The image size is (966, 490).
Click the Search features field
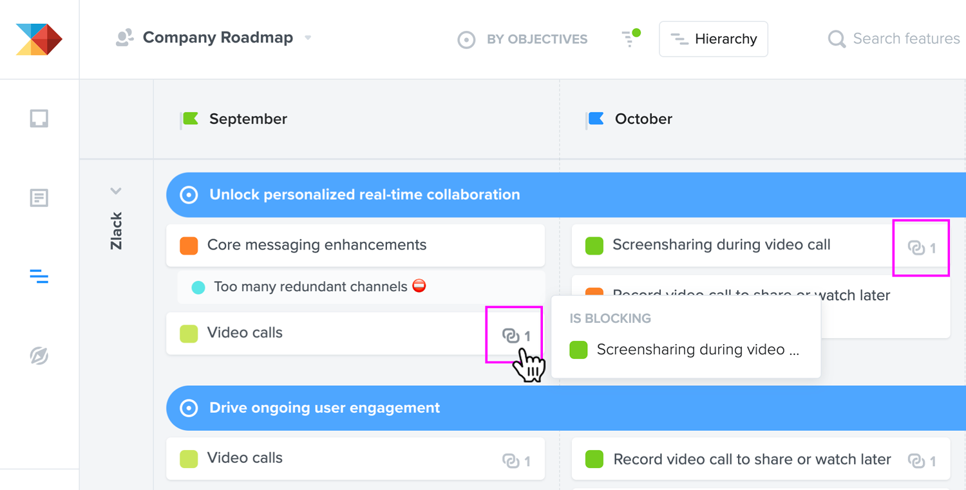895,39
